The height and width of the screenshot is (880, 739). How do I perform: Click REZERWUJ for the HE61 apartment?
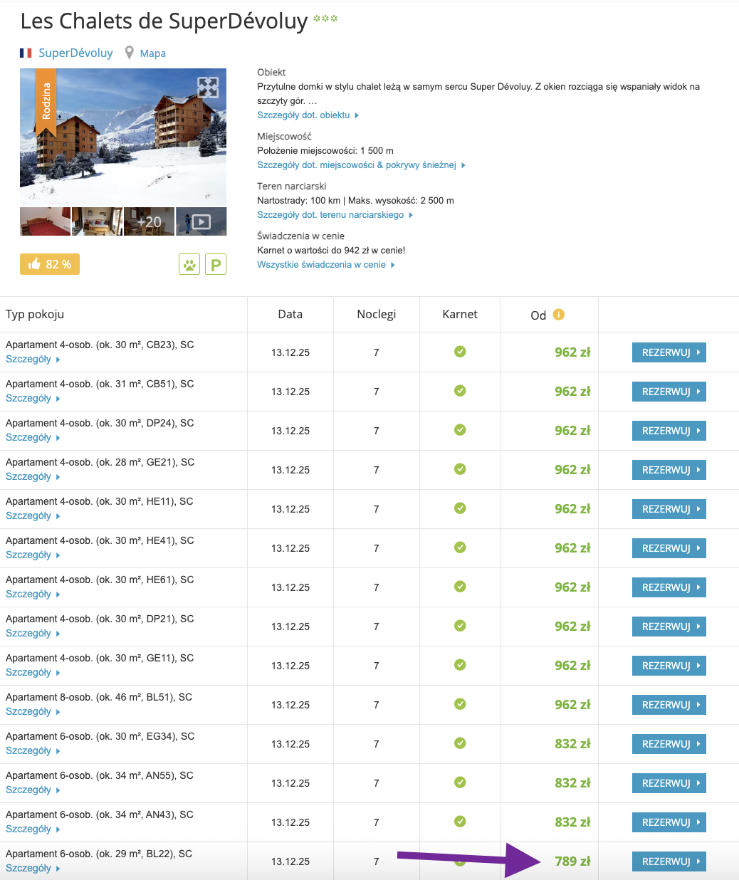[669, 587]
